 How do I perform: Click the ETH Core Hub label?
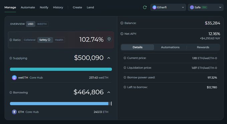pos(28,112)
